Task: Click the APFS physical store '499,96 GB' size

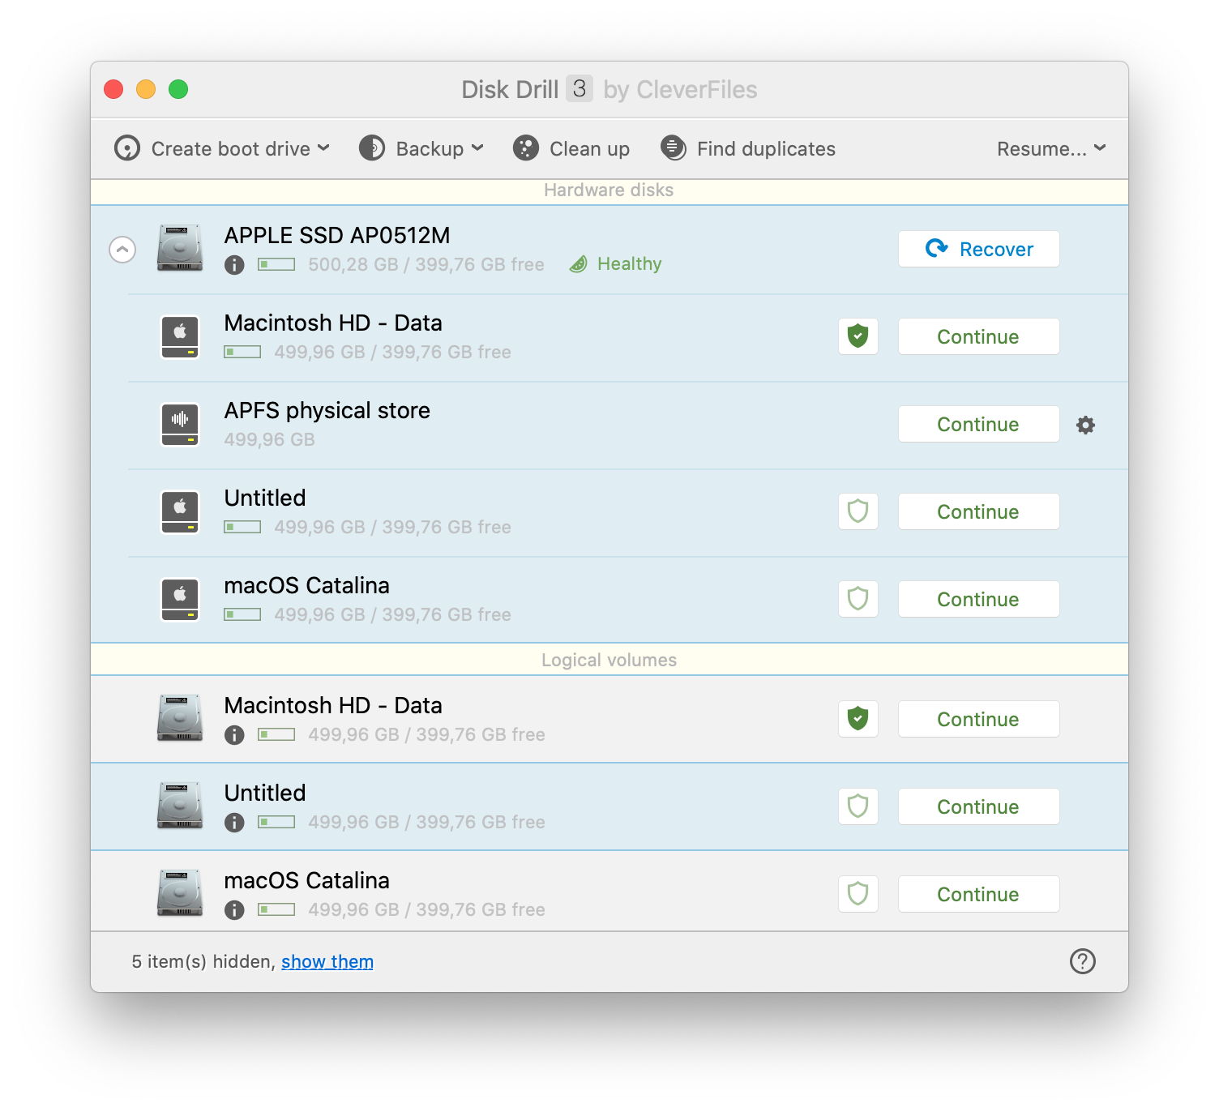Action: (x=270, y=440)
